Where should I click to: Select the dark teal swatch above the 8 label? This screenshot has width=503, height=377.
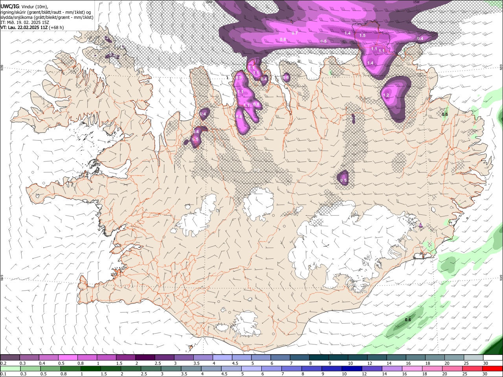click(x=319, y=358)
